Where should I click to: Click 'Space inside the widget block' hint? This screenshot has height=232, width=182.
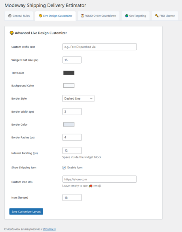click(82, 157)
